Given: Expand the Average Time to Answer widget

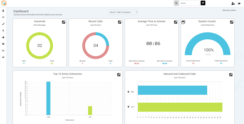Looking at the screenshot, I should (176, 22).
